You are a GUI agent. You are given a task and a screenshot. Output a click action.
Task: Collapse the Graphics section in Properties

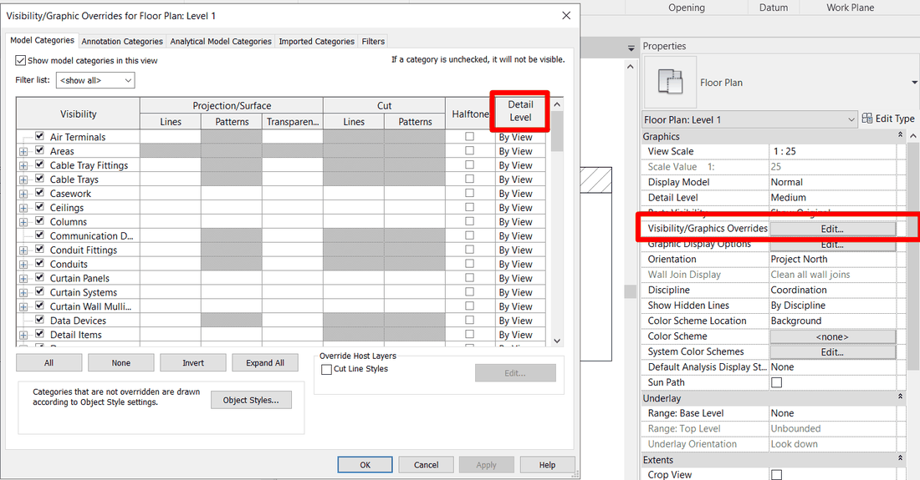click(x=900, y=136)
